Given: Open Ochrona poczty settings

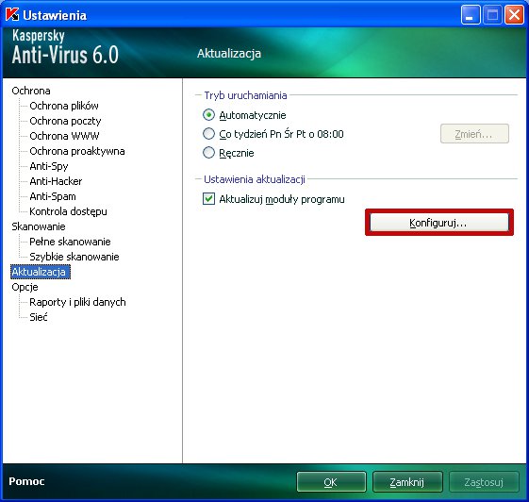Looking at the screenshot, I should [65, 121].
